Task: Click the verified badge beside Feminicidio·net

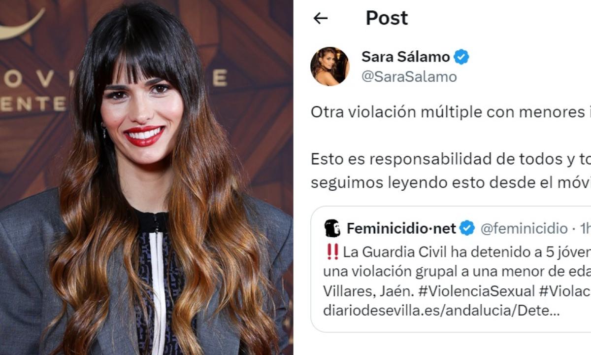Action: click(x=467, y=228)
